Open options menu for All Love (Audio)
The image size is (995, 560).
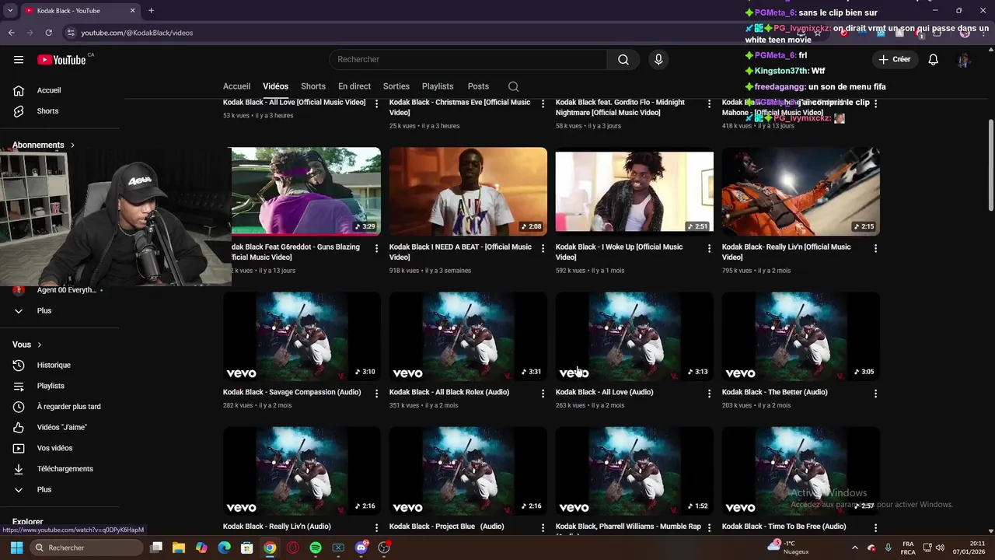coord(709,394)
